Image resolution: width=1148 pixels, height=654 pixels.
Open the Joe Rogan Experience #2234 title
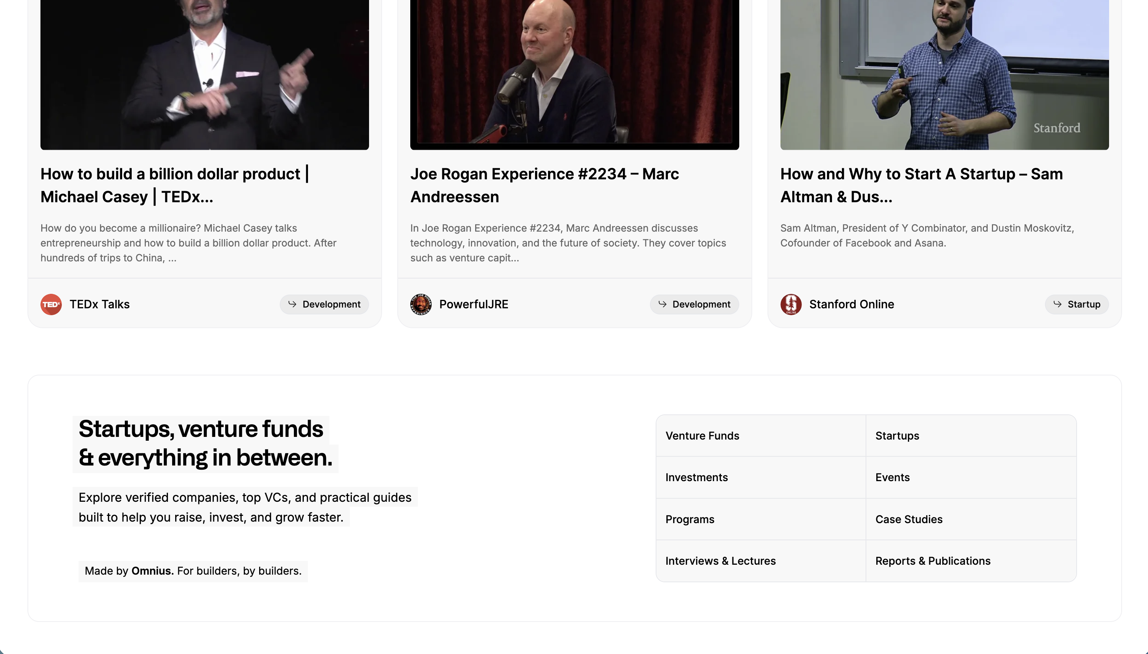tap(544, 185)
